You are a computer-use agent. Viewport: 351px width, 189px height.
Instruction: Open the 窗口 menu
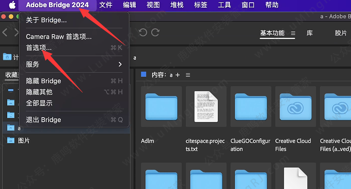coord(248,5)
